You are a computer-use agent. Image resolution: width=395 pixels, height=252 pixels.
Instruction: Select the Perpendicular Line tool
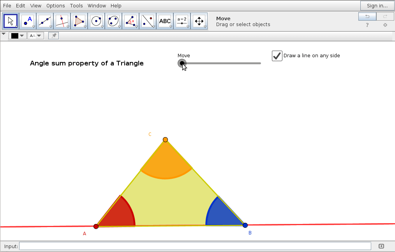tap(62, 21)
